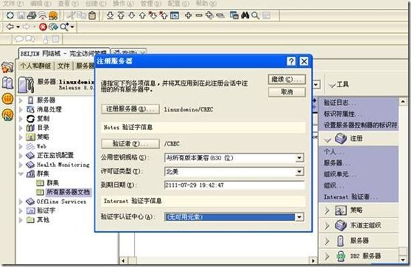Expand the DB2 服务器 section in the tools panel
411x267 pixels.
coord(327,256)
